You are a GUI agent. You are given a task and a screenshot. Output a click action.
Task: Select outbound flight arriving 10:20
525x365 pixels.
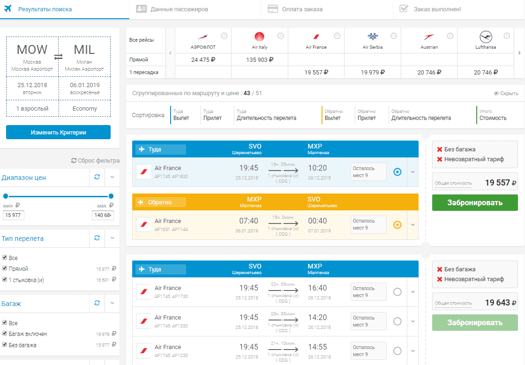pos(397,172)
